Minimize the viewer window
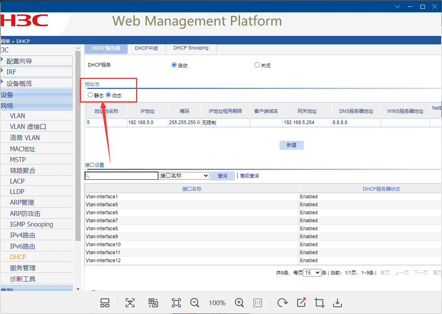The width and height of the screenshot is (442, 314). 410,7
